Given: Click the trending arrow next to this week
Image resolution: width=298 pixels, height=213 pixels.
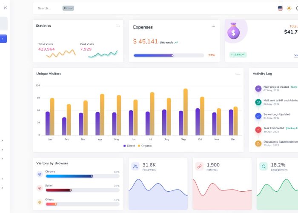Looking at the screenshot, I should click(x=176, y=43).
